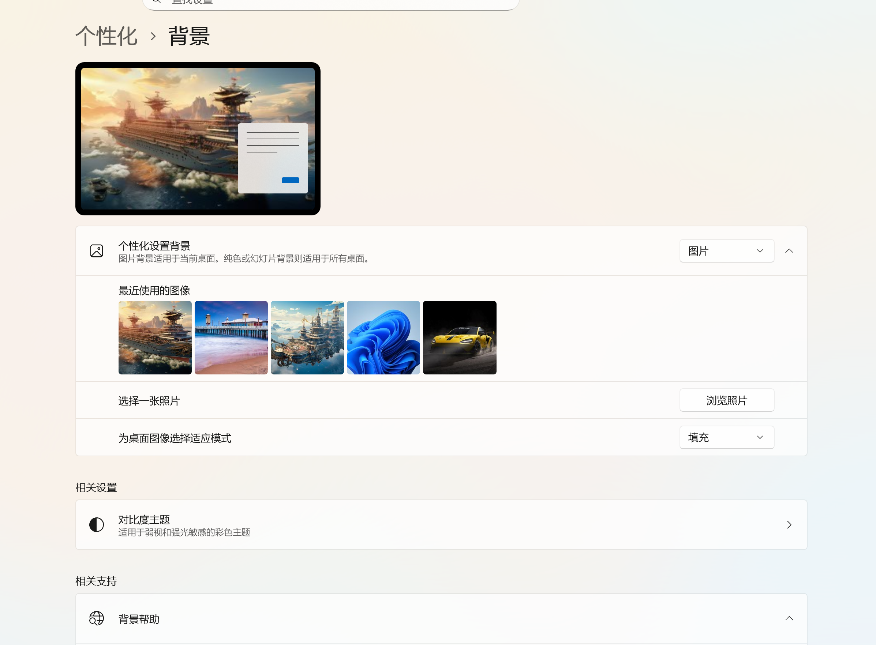Collapse the 个性化设置背景 section
This screenshot has height=645, width=876.
pos(789,251)
